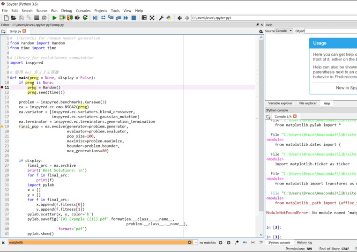Open editor options gear icon
The image size is (357, 252).
pyautogui.click(x=261, y=31)
